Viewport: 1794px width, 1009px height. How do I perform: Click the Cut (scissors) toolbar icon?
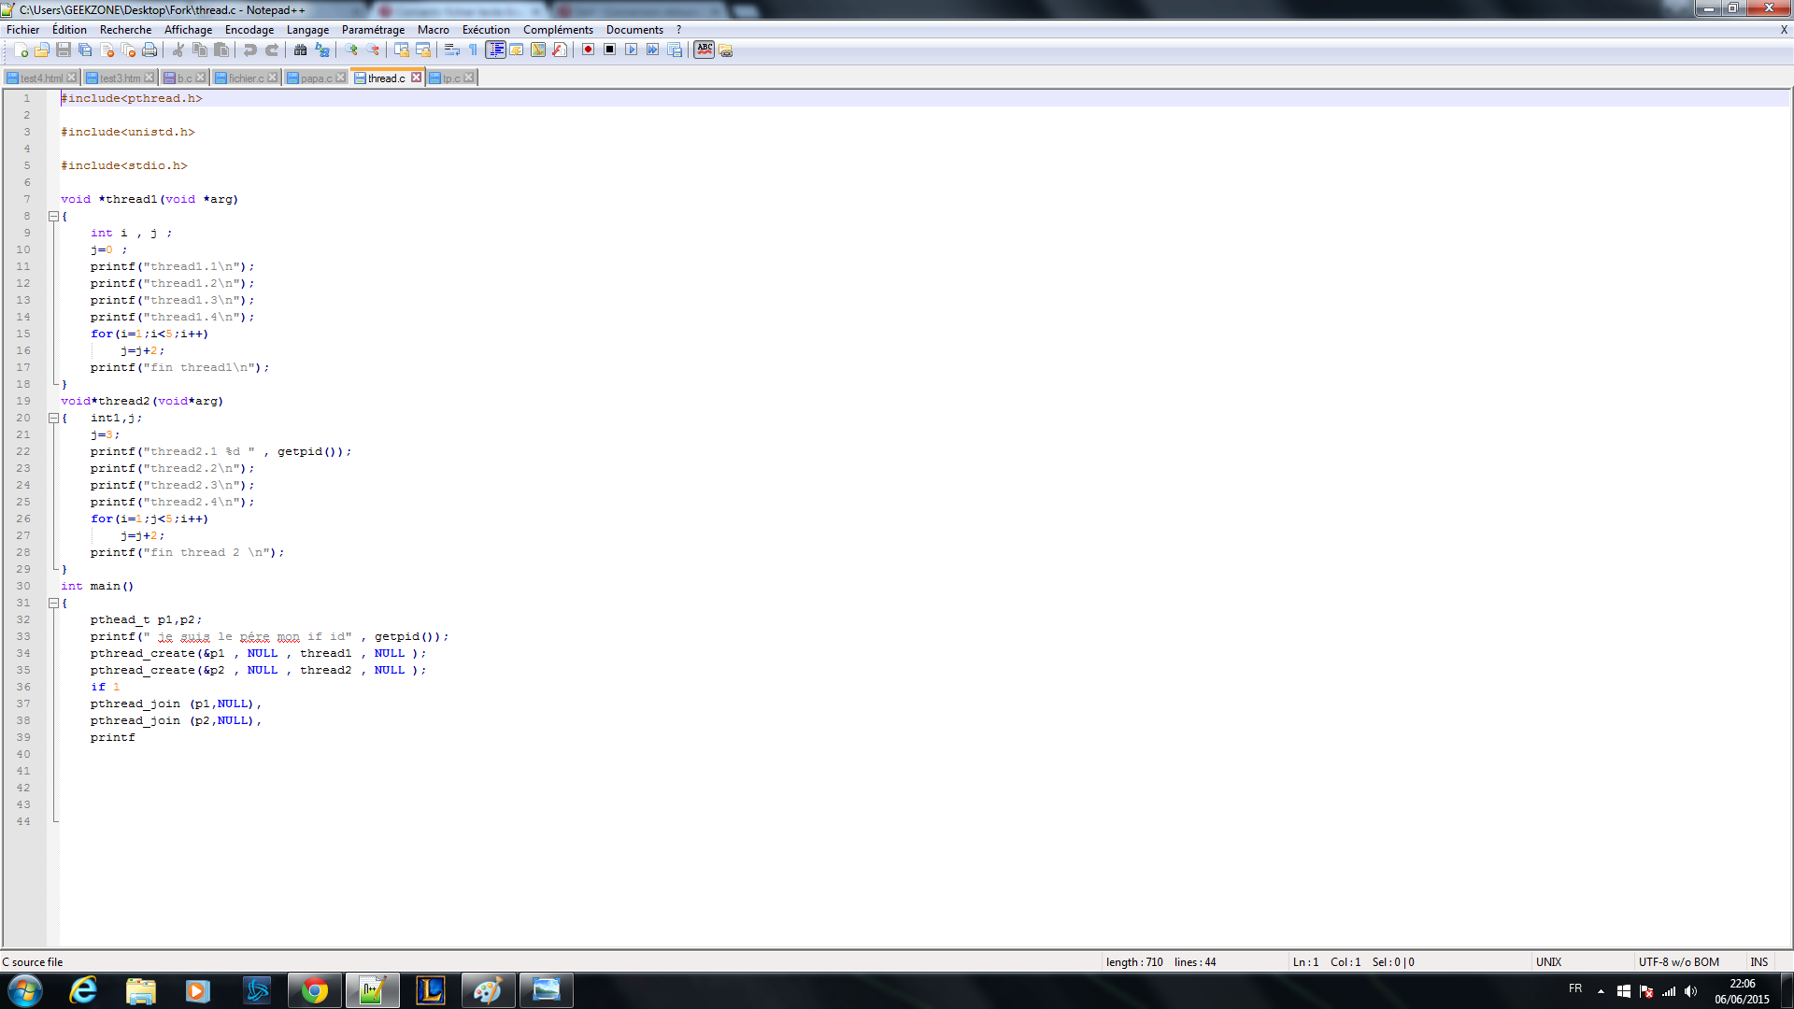(178, 50)
